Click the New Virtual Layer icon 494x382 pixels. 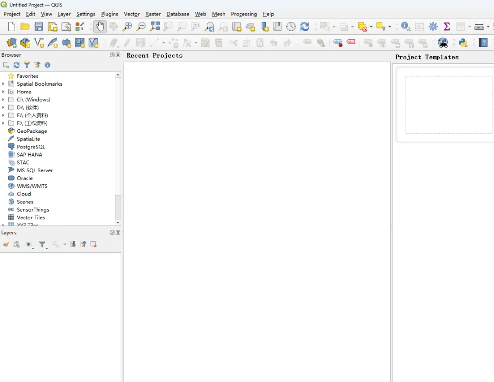coord(94,43)
